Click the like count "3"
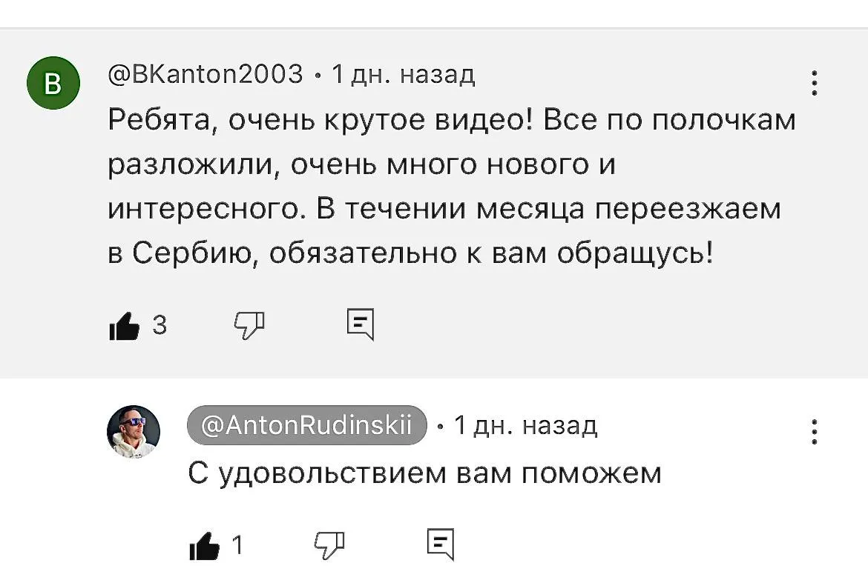The image size is (868, 580). coord(159,324)
